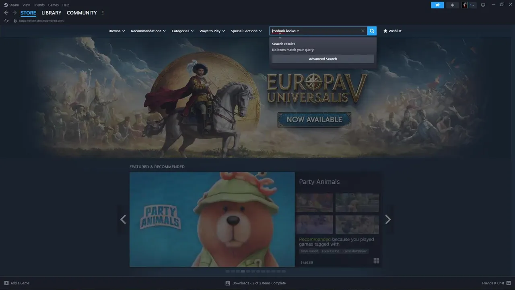
Task: Click the Europa Universalis V banner logo
Action: (x=317, y=87)
